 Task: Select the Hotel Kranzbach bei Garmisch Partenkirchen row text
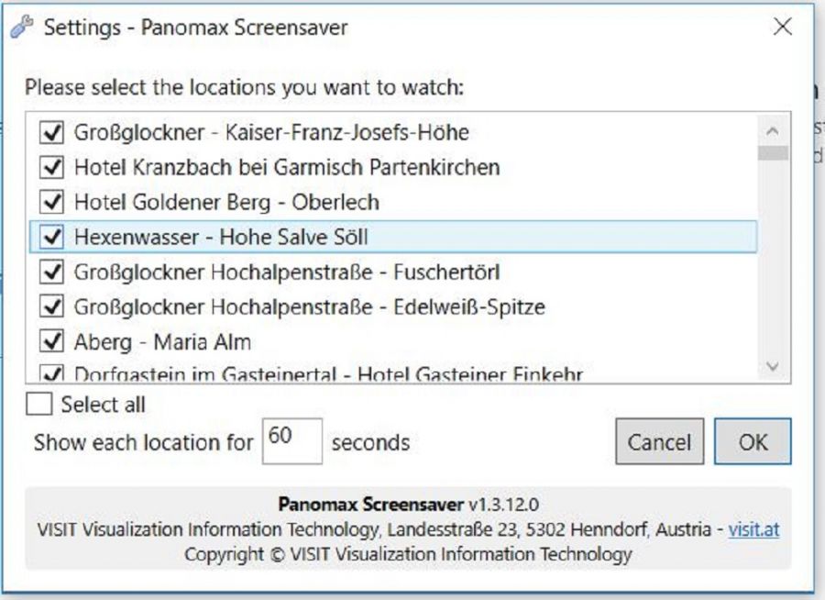(x=287, y=167)
